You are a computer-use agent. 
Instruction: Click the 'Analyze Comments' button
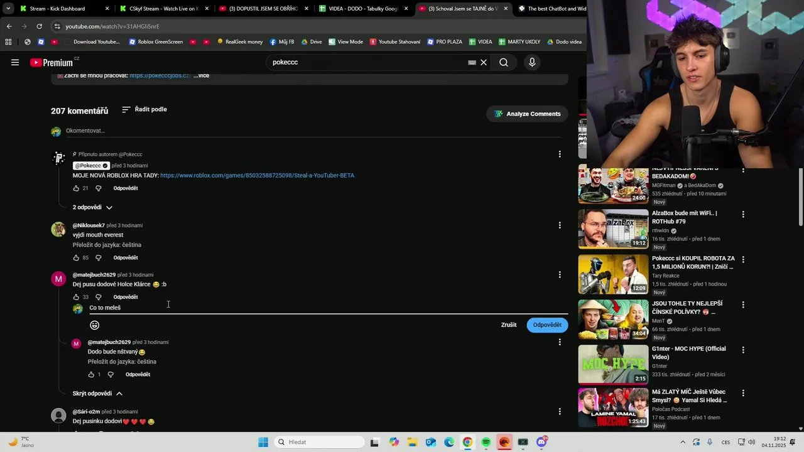[x=527, y=114]
